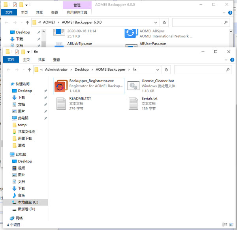Open 图片 under quick access in fix window
Viewport: 237px width, 230px height.
(19, 111)
